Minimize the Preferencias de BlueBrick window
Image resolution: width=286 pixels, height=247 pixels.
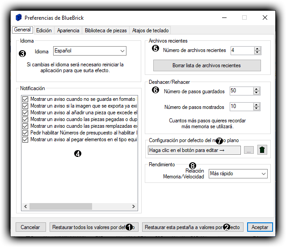pos(224,17)
